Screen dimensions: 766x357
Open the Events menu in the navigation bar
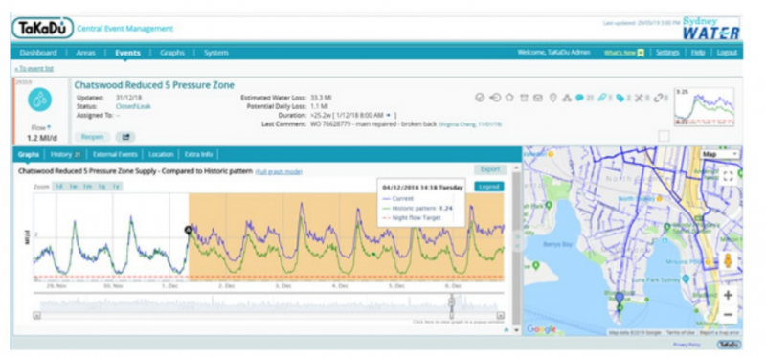[127, 53]
